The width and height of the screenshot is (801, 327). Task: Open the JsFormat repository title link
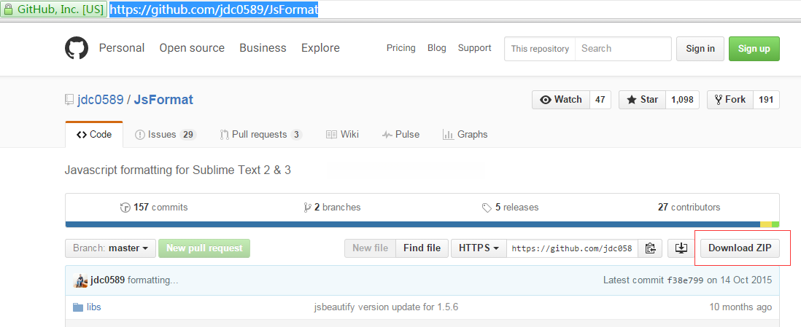163,100
